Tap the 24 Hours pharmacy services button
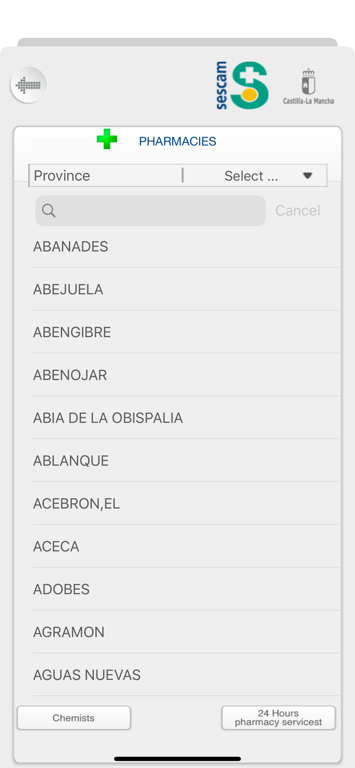 click(x=278, y=717)
